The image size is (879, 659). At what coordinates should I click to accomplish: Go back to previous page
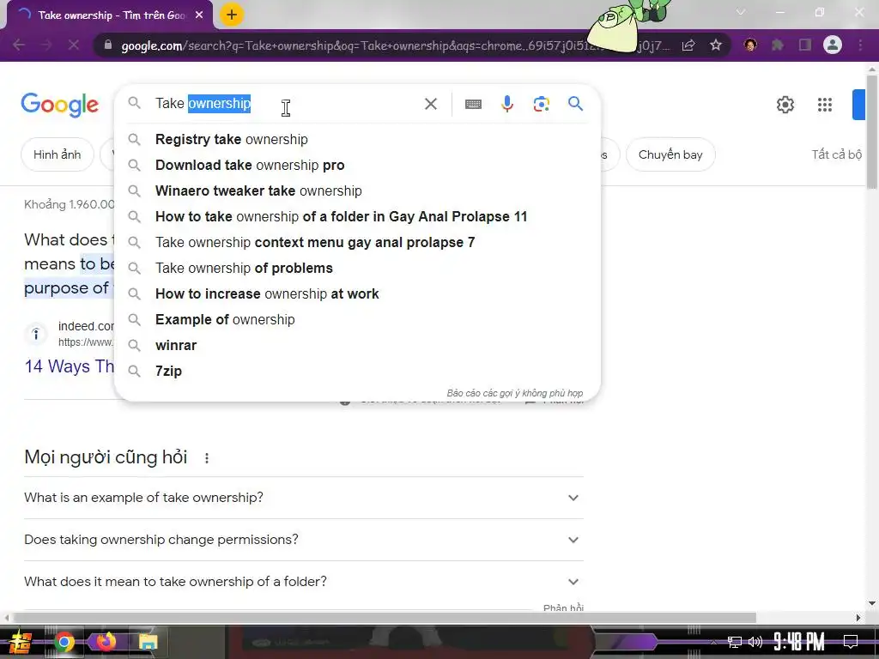19,45
